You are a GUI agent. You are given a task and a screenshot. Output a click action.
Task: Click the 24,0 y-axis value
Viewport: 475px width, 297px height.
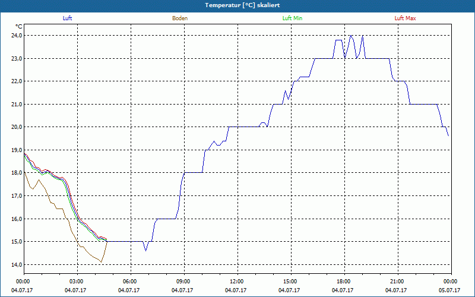point(17,36)
